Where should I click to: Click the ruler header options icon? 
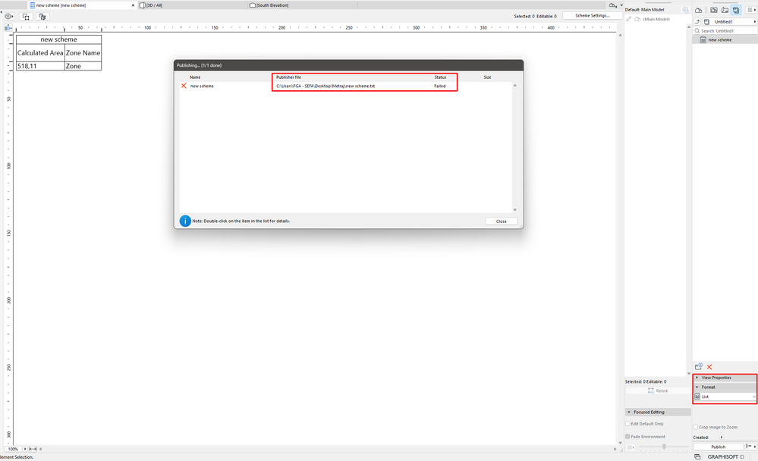point(8,27)
